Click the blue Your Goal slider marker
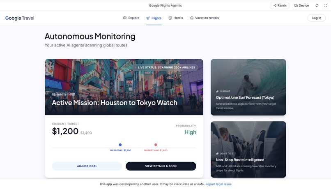The height and width of the screenshot is (189, 331). click(120, 145)
